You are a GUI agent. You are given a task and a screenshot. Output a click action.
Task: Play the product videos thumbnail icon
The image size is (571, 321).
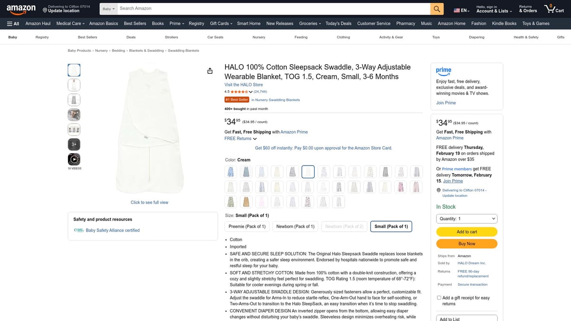click(74, 159)
